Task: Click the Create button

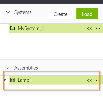Action: pyautogui.click(x=60, y=14)
